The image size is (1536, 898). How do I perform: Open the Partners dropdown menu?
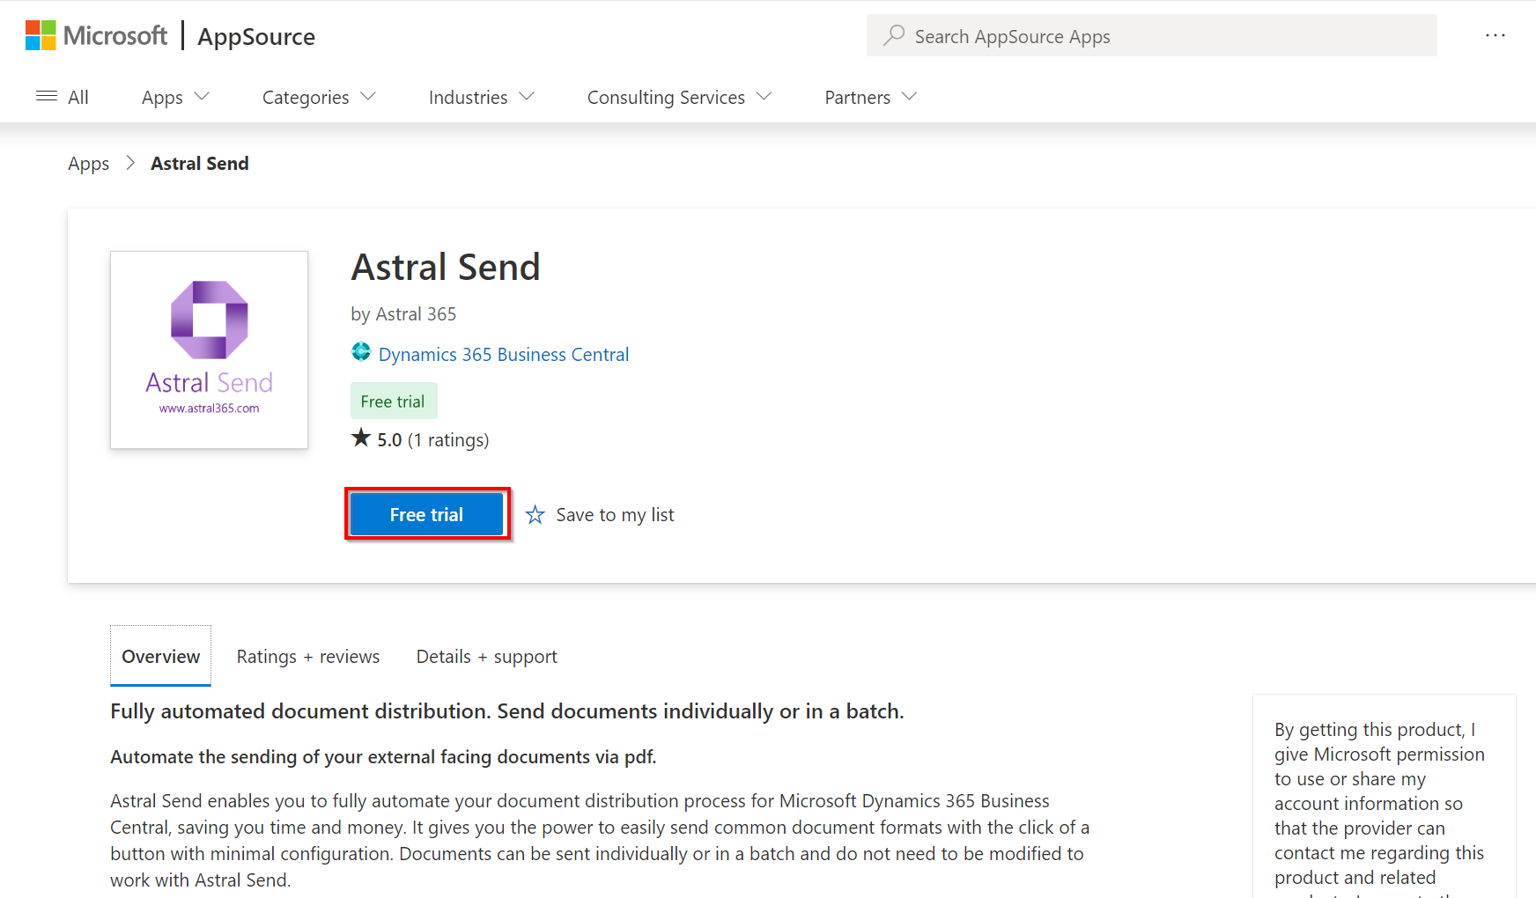click(870, 97)
